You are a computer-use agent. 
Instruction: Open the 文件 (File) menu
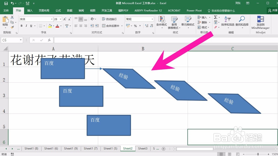6,11
